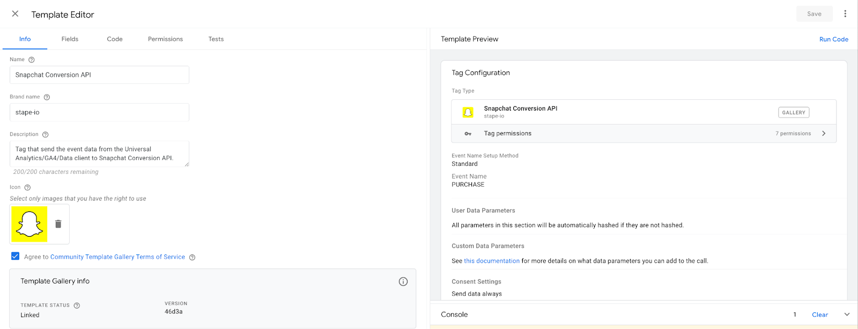Click the help icon beside Icon label
Viewport: 858px width, 329px height.
[27, 187]
